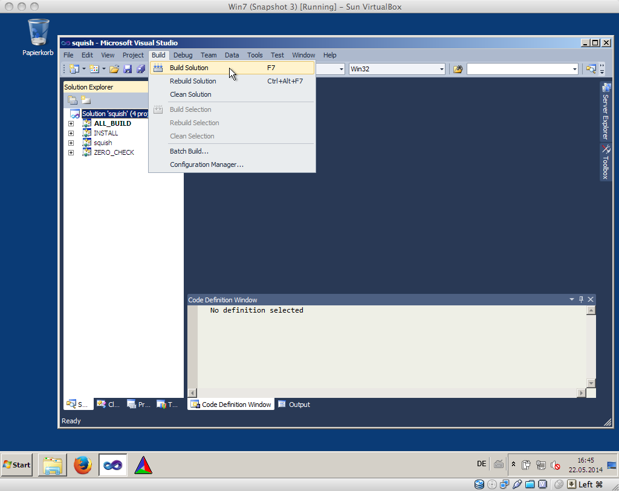Image resolution: width=619 pixels, height=491 pixels.
Task: Click the power plug tray icon
Action: click(x=526, y=465)
